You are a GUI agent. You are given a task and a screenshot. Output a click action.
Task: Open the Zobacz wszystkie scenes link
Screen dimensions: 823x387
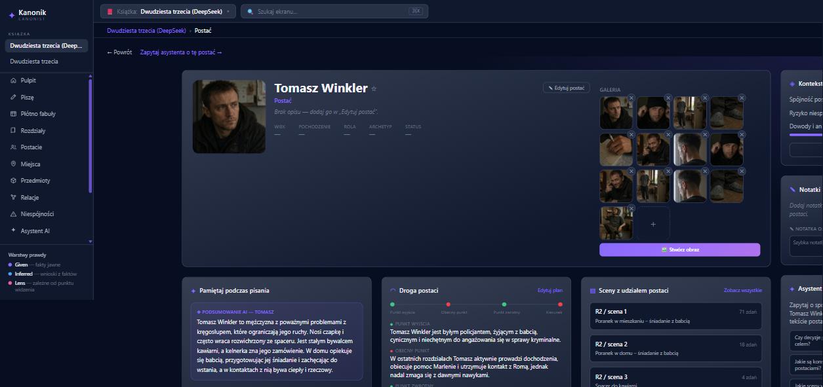pyautogui.click(x=743, y=291)
